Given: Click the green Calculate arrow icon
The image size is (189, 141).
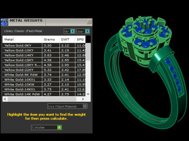Looking at the screenshot, I should pyautogui.click(x=59, y=127).
